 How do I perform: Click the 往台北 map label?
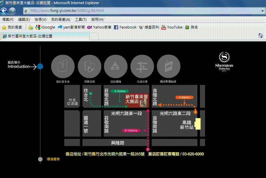point(86,95)
